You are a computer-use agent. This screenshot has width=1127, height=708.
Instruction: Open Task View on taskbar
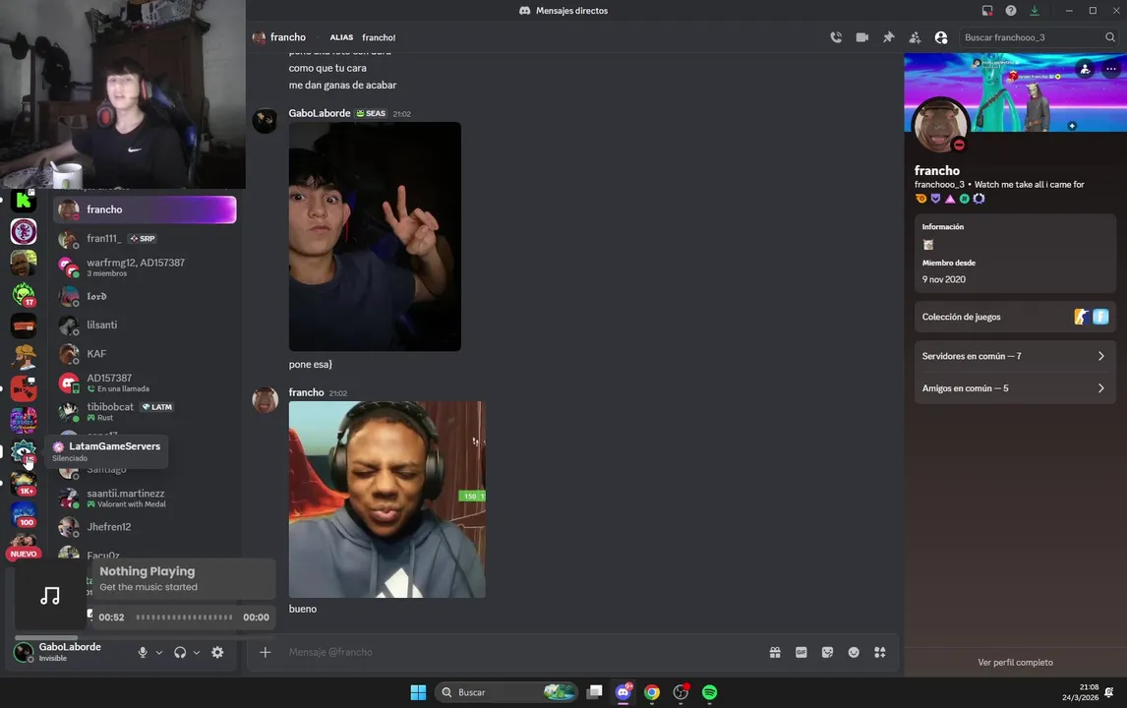[594, 692]
